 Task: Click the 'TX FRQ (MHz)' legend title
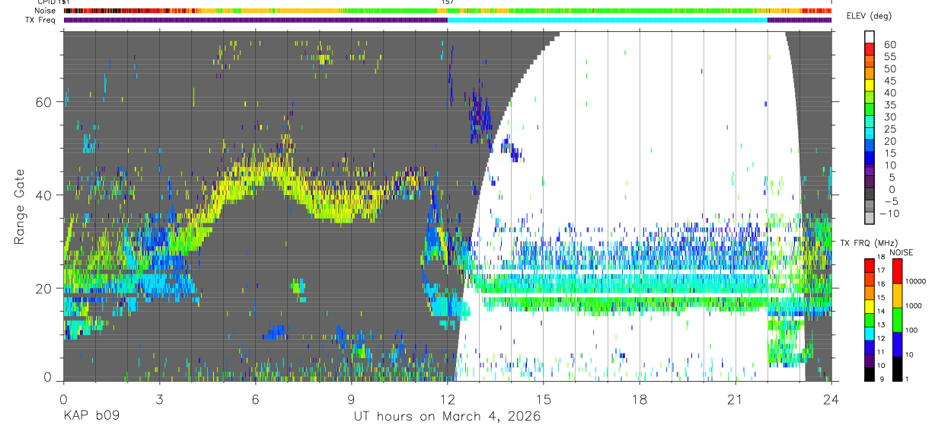click(x=869, y=243)
